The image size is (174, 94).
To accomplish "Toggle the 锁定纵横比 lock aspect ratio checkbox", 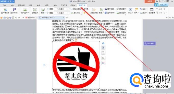I will [x=72, y=9].
